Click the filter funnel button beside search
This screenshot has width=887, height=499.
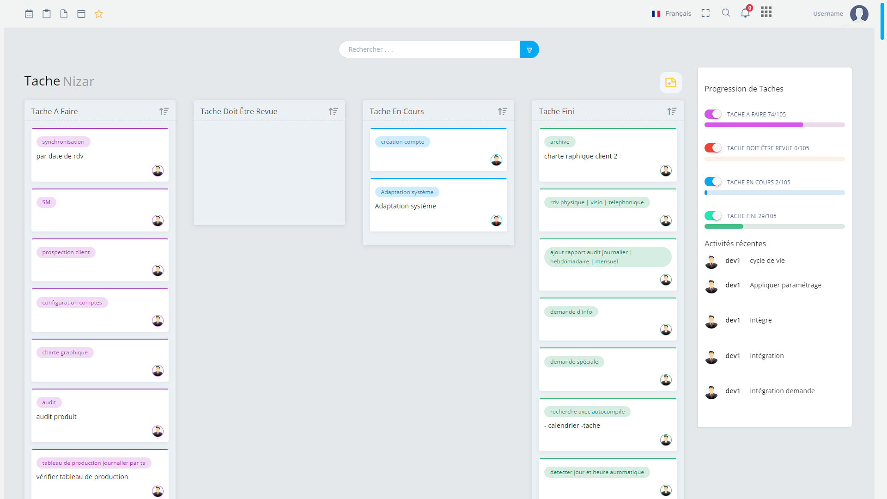(x=529, y=49)
